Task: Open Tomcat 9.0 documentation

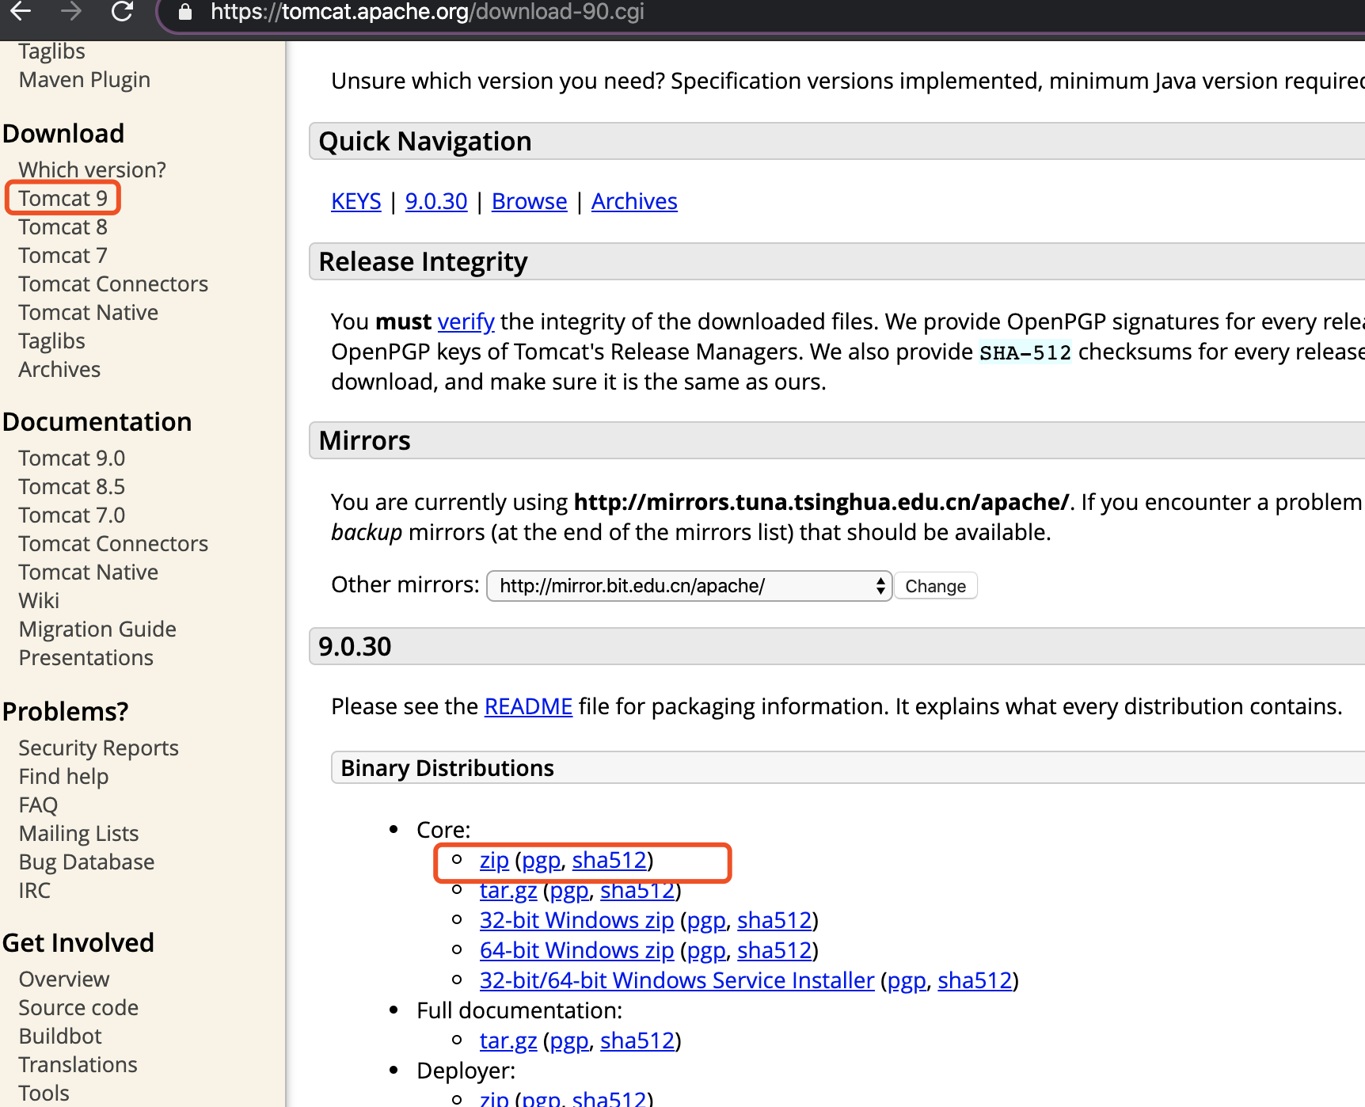Action: pyautogui.click(x=71, y=458)
